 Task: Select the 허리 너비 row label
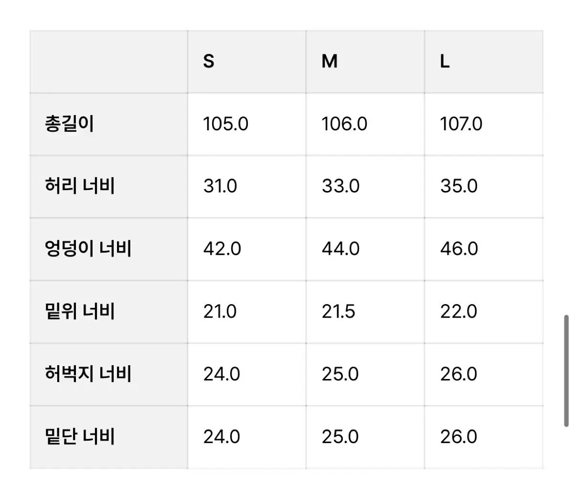[80, 186]
